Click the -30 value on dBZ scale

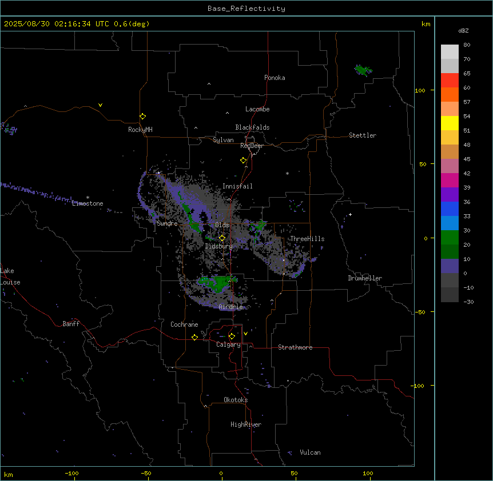point(468,302)
